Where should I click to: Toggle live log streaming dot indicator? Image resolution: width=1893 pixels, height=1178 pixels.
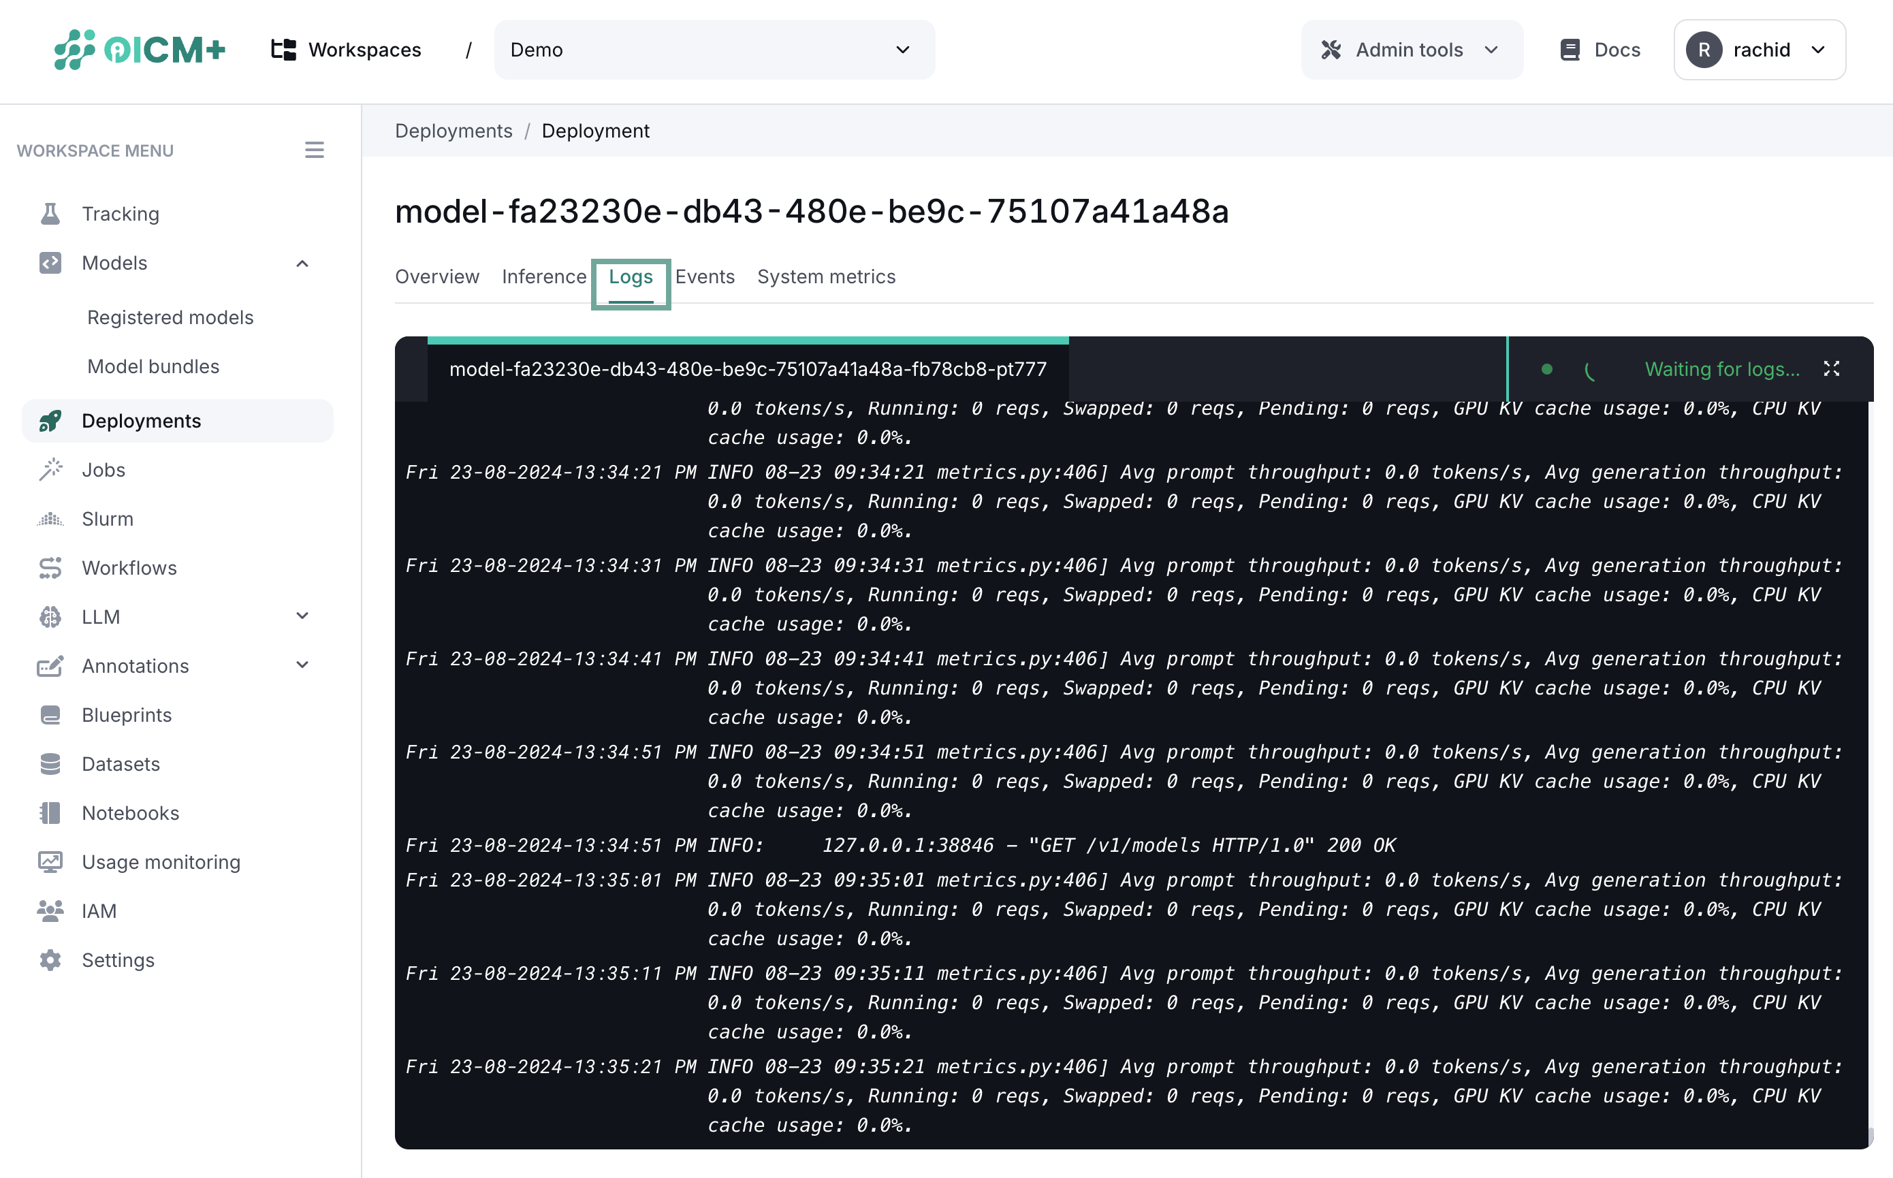(1546, 369)
